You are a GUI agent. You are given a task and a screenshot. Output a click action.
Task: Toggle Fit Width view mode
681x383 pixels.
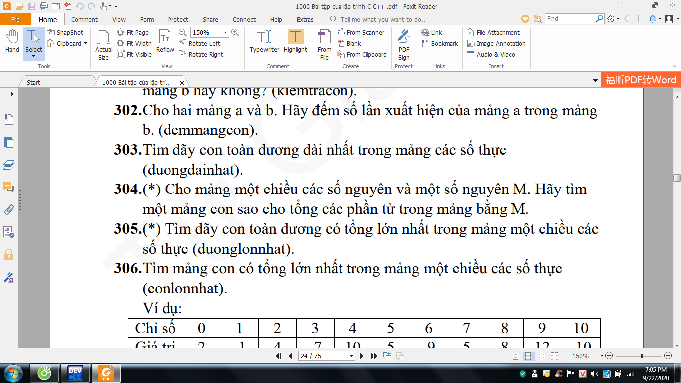click(134, 43)
